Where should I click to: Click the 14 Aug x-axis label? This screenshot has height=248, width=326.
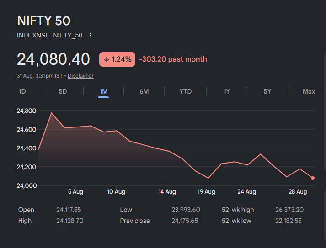point(167,191)
